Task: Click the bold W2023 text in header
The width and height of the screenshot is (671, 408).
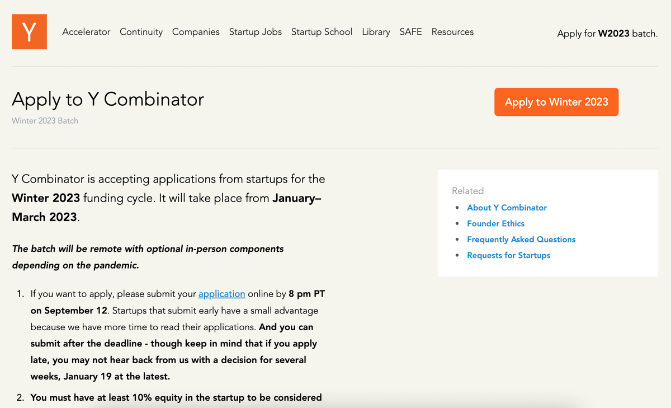Action: (613, 34)
